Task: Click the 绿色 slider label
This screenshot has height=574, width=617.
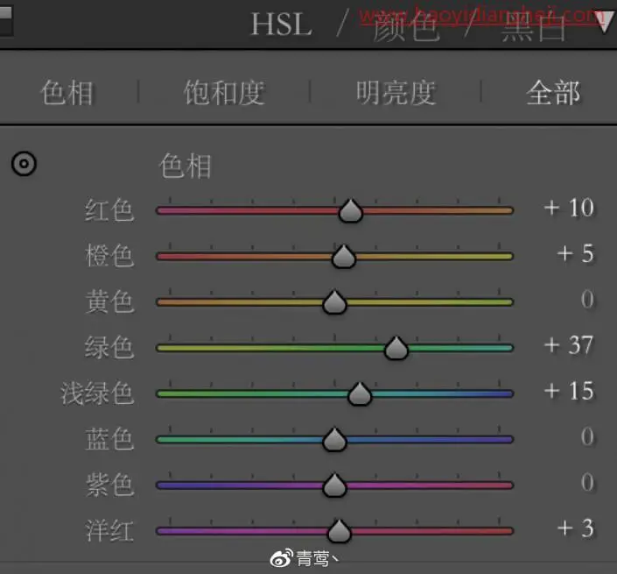Action: [x=109, y=347]
